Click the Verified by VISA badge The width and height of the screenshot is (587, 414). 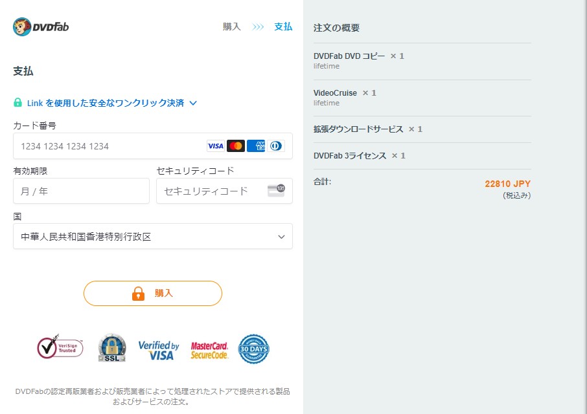point(159,350)
